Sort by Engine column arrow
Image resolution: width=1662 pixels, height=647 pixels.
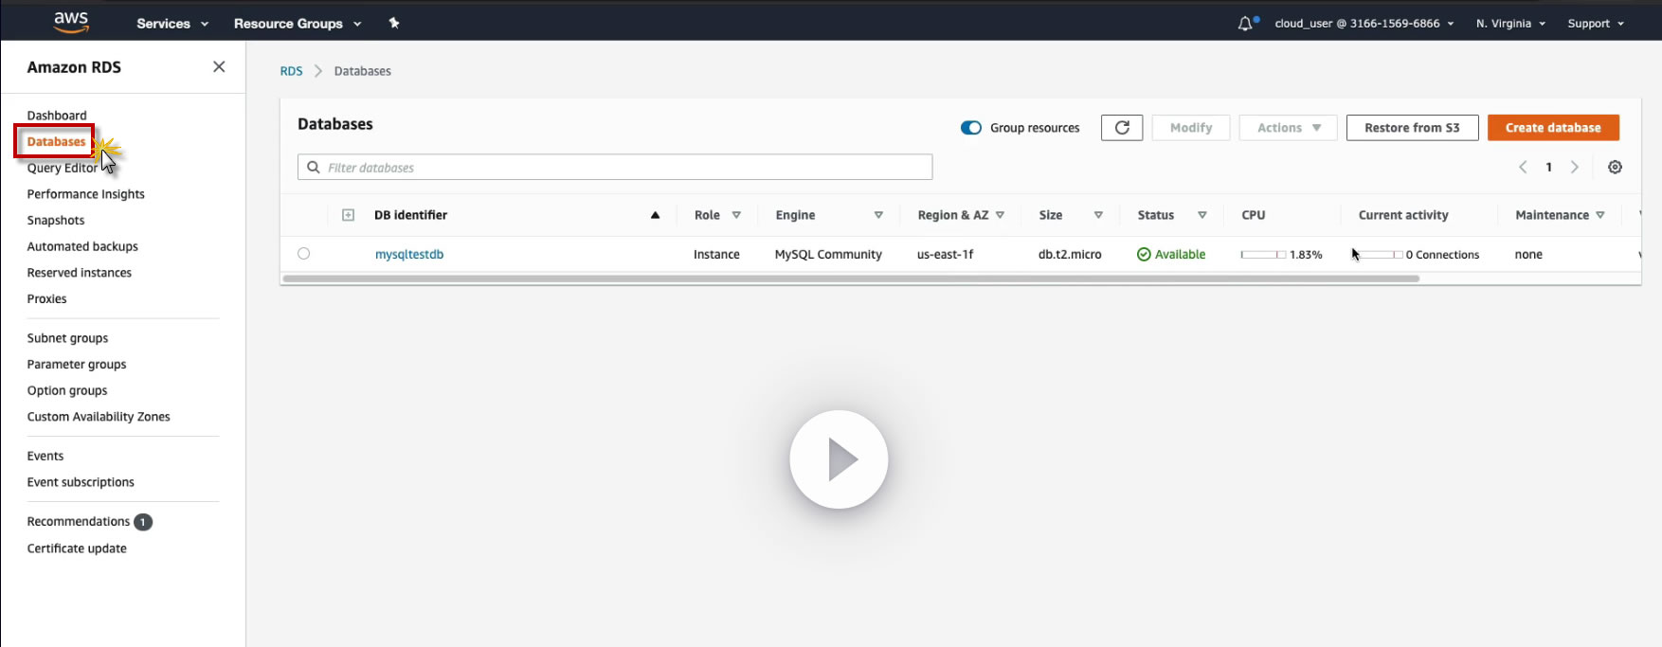pyautogui.click(x=878, y=215)
